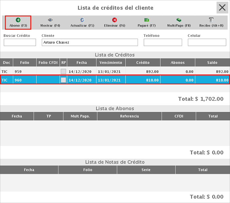Click the Mostrar (F4) eye icon
The width and height of the screenshot is (230, 203).
(x=50, y=20)
